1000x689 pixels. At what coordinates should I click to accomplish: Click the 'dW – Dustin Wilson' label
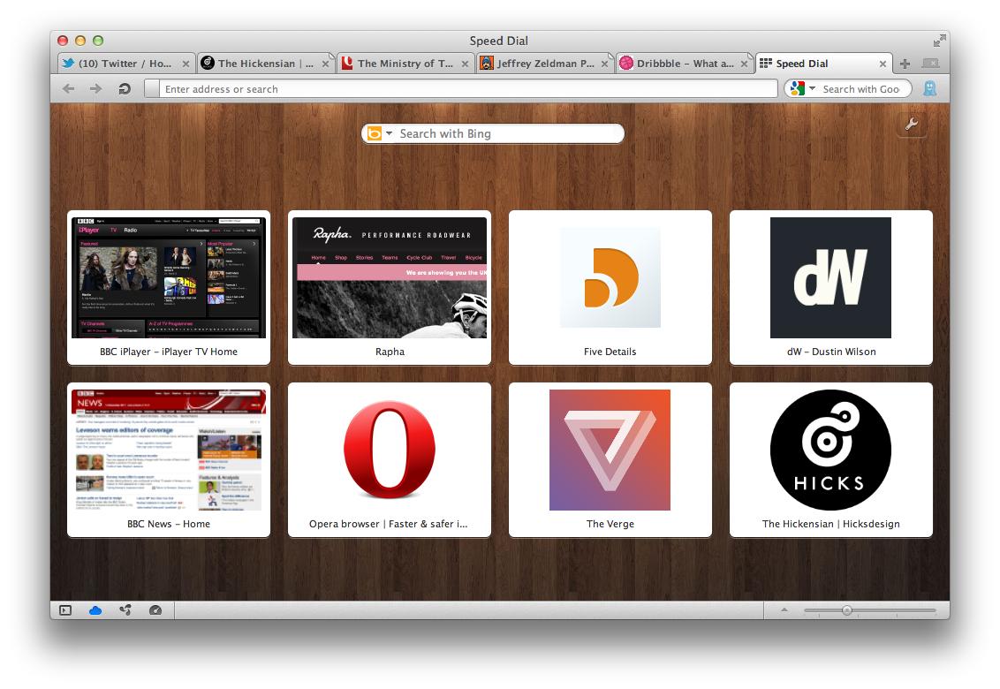pos(831,352)
